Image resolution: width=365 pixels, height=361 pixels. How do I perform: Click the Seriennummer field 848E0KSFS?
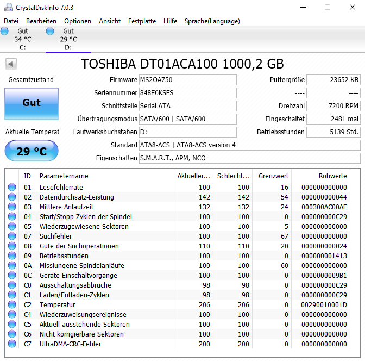tap(188, 93)
